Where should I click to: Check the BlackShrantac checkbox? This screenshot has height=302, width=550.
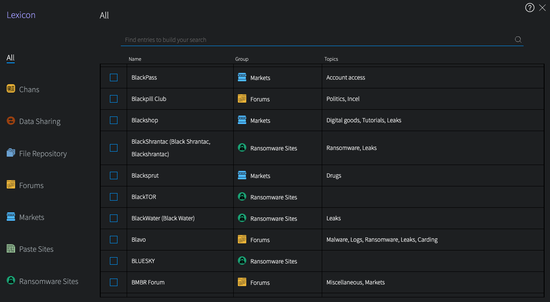tap(114, 148)
